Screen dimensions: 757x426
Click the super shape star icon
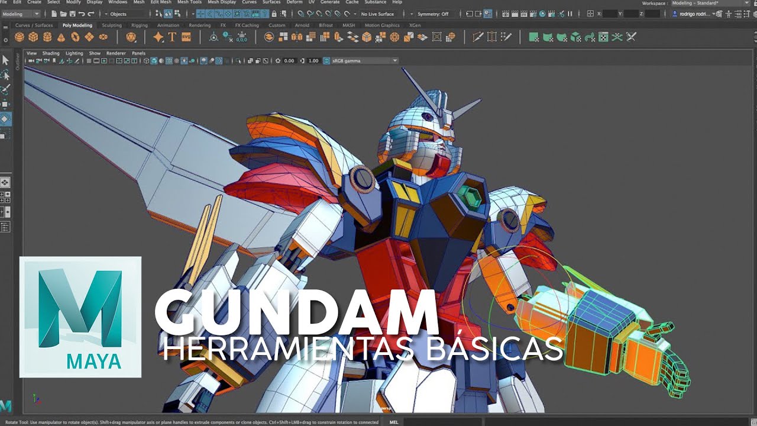tap(158, 37)
